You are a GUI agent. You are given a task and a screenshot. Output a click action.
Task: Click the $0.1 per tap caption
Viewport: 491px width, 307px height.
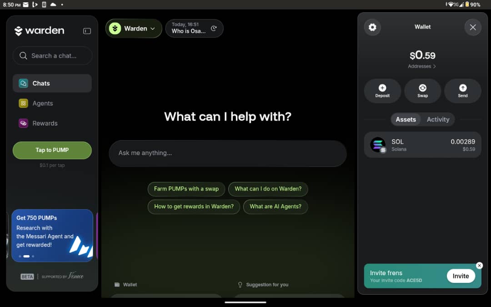(52, 165)
